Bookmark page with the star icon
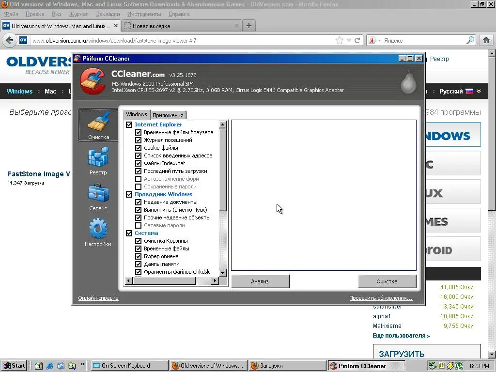Viewport: 496px width, 372px height. [339, 40]
